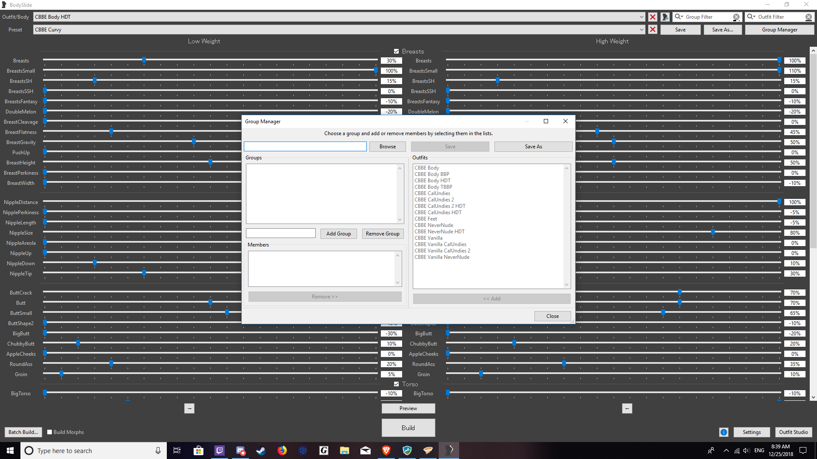817x459 pixels.
Task: Select CBBE Body TBBP in Outfits list
Action: 433,187
